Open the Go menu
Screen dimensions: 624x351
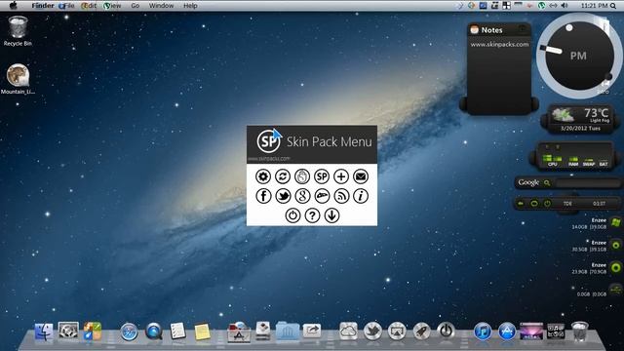(136, 6)
